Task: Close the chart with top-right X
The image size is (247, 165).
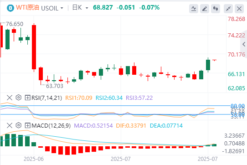Action: [239, 9]
